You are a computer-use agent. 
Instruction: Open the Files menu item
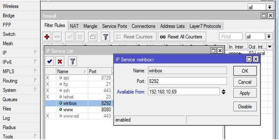pyautogui.click(x=20, y=109)
